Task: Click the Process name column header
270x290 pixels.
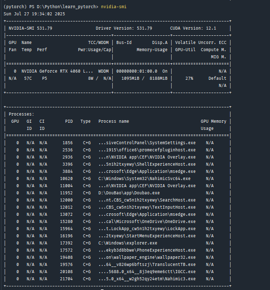Action: (x=114, y=122)
